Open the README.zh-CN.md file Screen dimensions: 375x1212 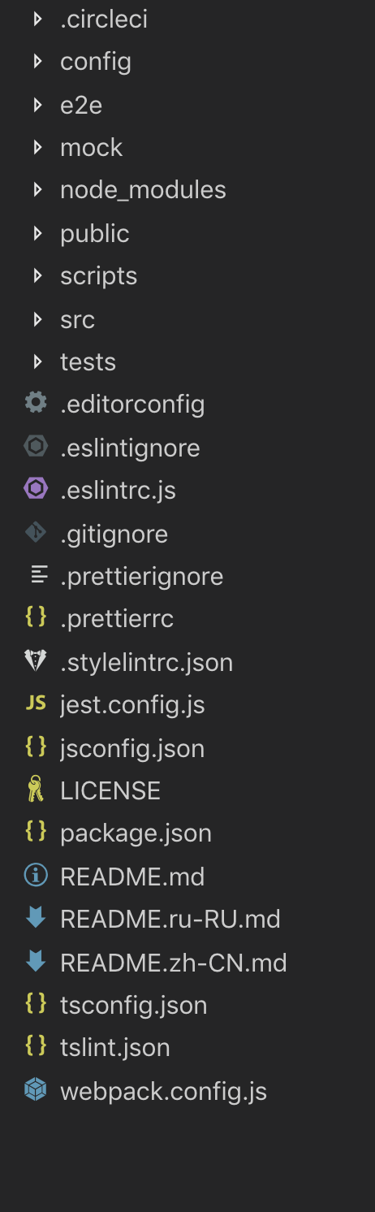point(174,963)
